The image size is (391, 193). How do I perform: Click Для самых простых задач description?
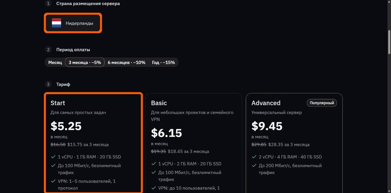pos(78,113)
